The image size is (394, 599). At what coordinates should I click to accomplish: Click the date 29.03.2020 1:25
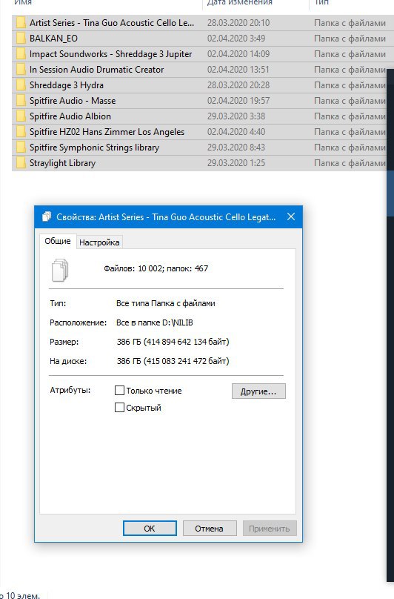pos(236,163)
